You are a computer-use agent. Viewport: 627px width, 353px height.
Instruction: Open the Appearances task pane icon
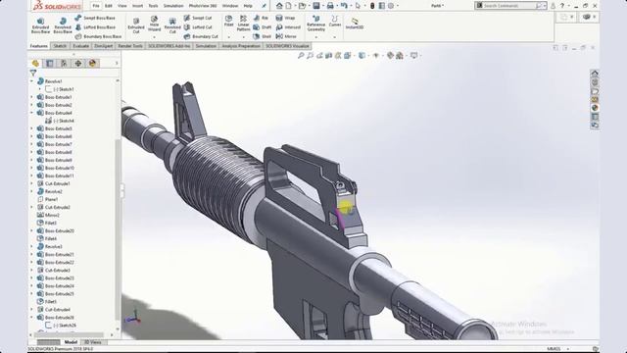tap(595, 108)
